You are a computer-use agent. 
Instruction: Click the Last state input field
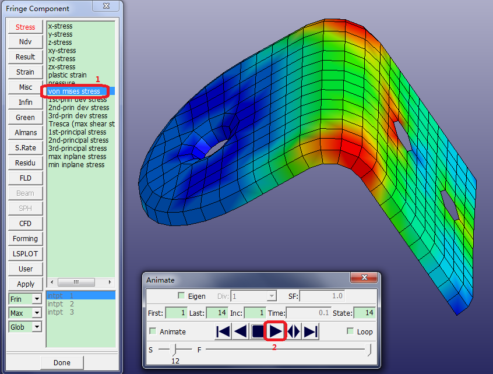click(217, 313)
